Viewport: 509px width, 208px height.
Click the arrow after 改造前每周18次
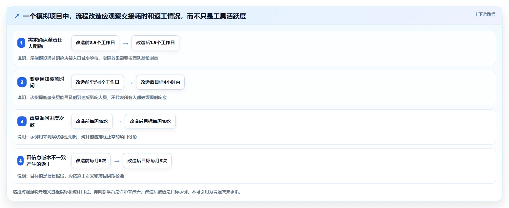[x=119, y=122]
